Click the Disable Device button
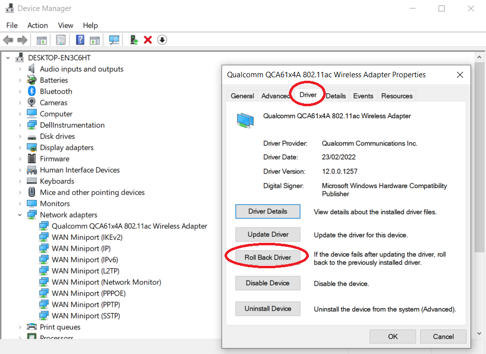 [x=268, y=283]
